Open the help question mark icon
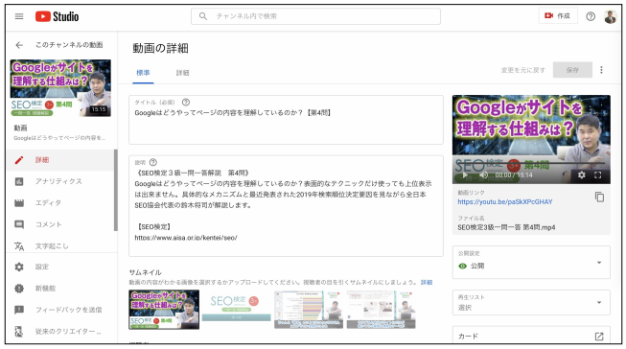 pyautogui.click(x=591, y=16)
